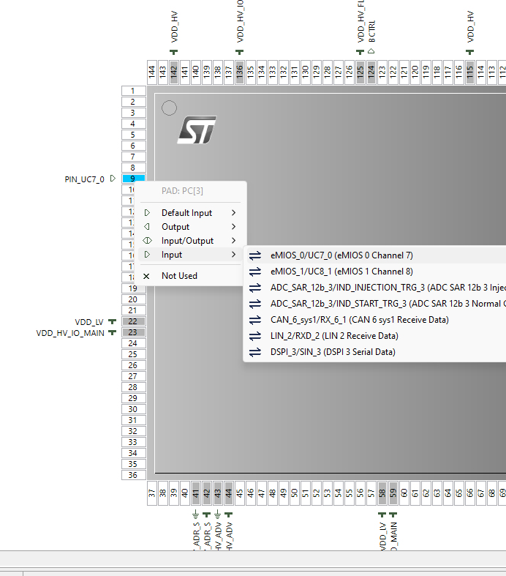Pick ADC_SAR_12b_3/IND_INJECTION_TRG_3 function

[377, 288]
